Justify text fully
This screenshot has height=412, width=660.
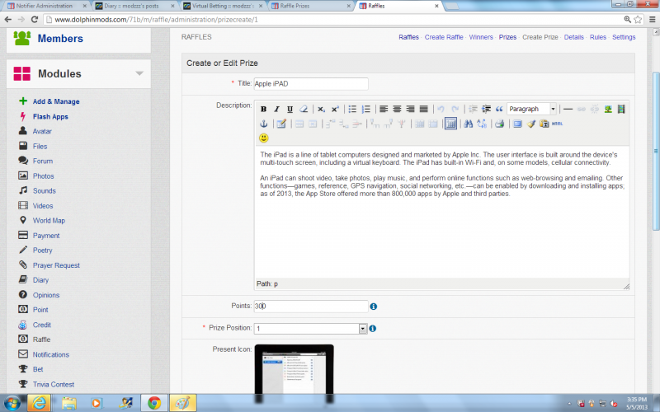coord(424,109)
